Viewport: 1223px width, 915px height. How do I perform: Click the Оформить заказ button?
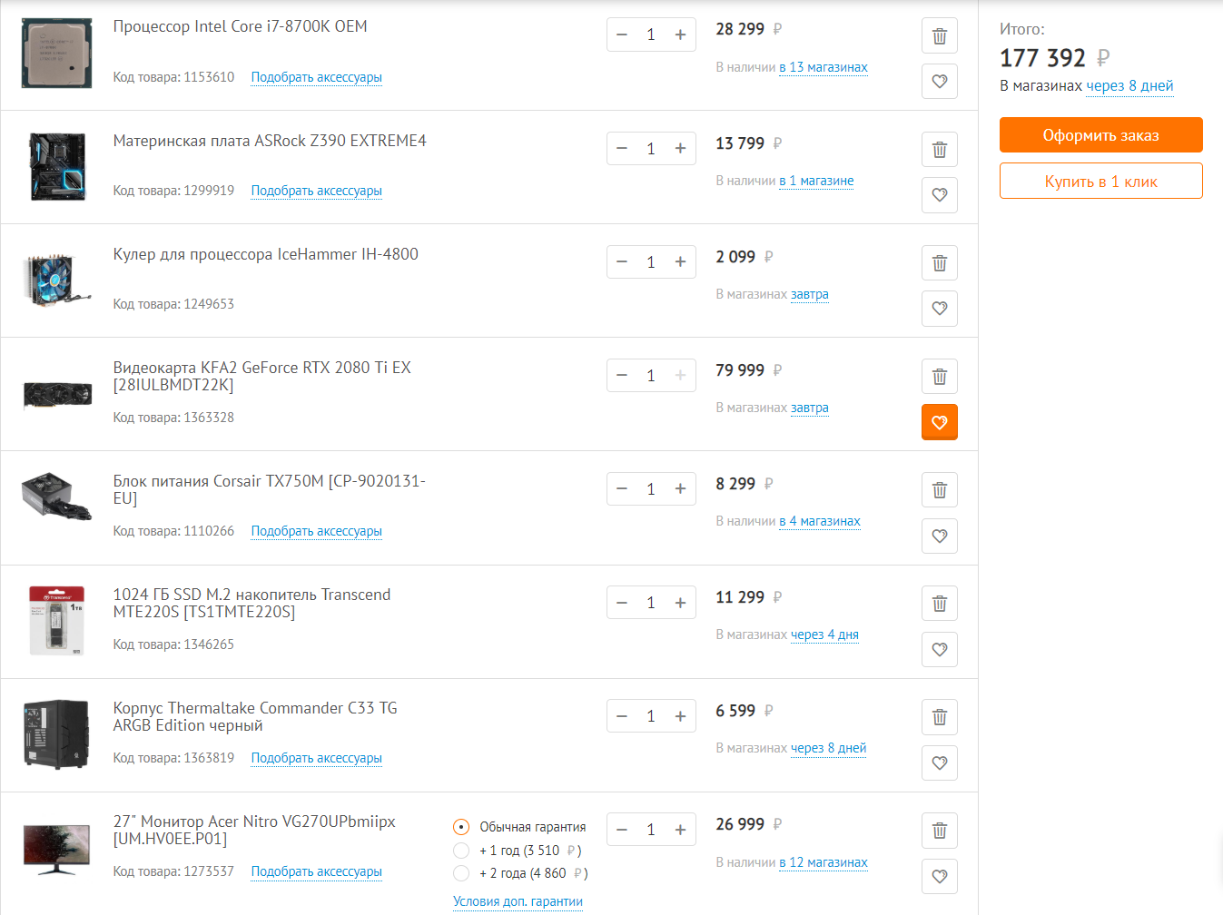click(x=1100, y=135)
